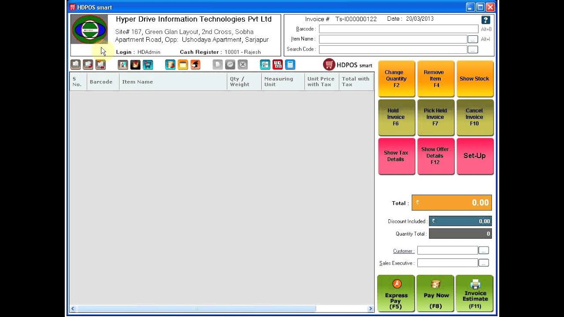Click the Discount Included 0.00 field

(460, 221)
